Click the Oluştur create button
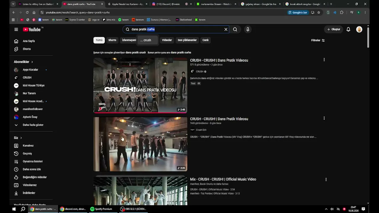This screenshot has width=379, height=213. pos(334,29)
